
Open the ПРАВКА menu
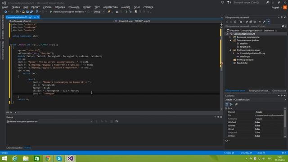pyautogui.click(x=16, y=7)
